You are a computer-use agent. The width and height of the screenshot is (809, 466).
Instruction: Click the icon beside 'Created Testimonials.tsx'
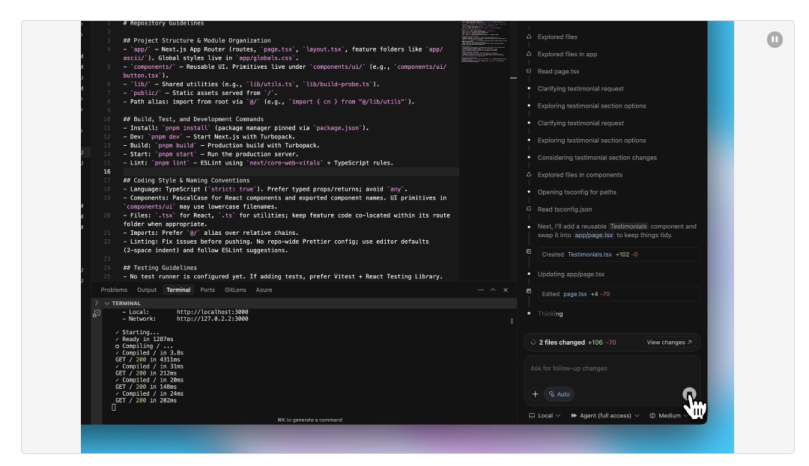tap(529, 251)
